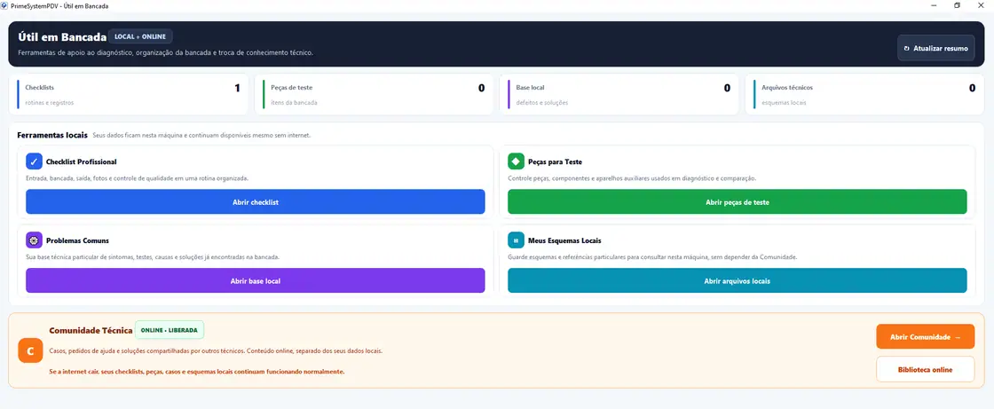Click the PrimeSystemPDV app icon in title bar
The width and height of the screenshot is (994, 409).
pyautogui.click(x=5, y=5)
